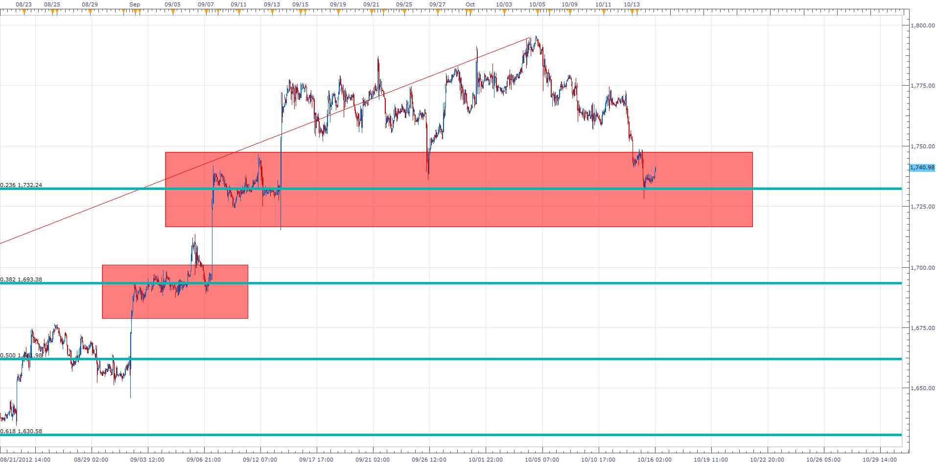
Task: Click the orange marker under 09/07
Action: [x=206, y=13]
